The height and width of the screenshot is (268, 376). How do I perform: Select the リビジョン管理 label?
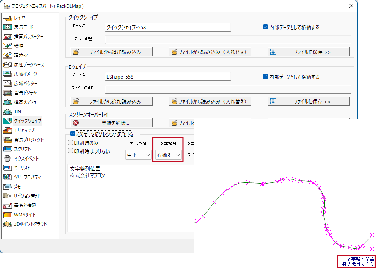pos(27,196)
